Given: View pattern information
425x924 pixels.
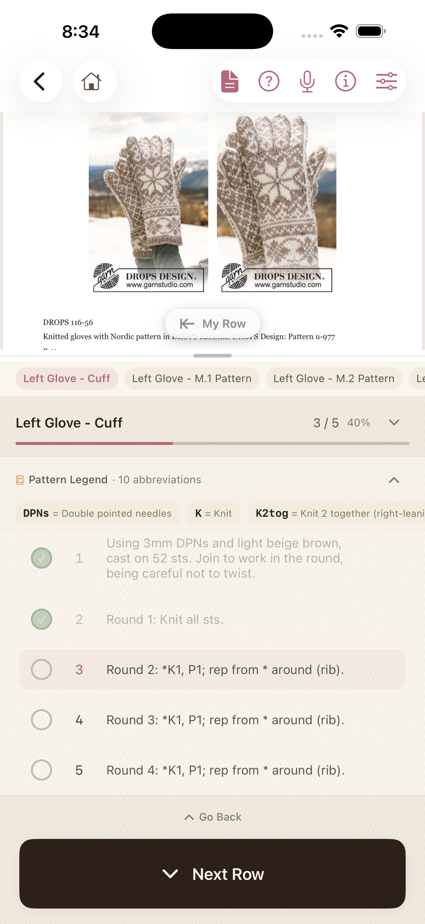Looking at the screenshot, I should pyautogui.click(x=345, y=81).
